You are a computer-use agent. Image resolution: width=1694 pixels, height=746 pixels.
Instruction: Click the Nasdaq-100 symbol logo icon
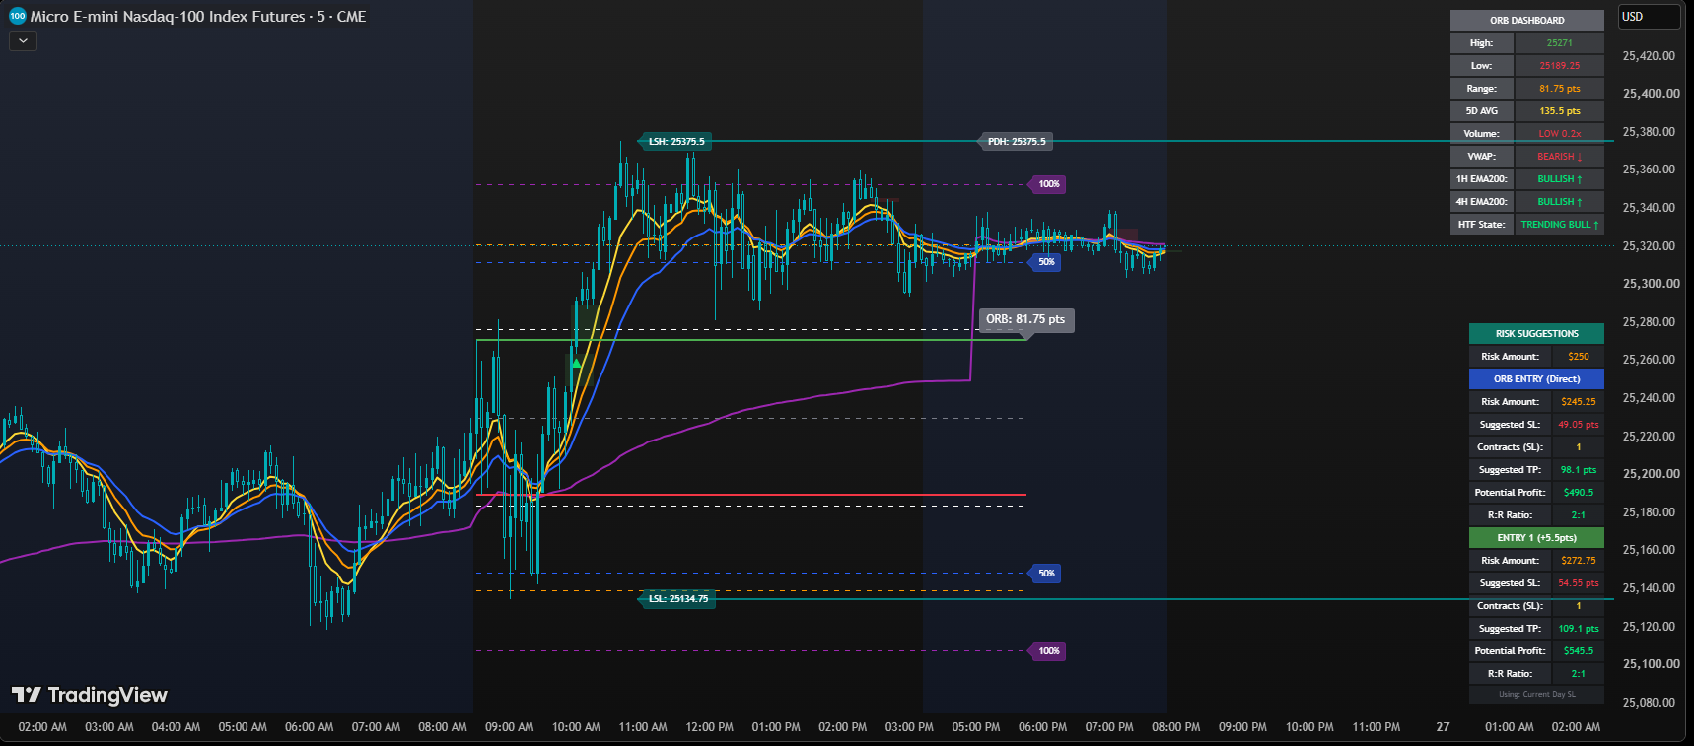(x=17, y=16)
